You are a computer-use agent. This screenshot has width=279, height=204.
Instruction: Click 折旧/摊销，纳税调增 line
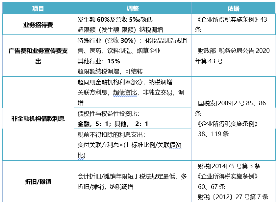(x=106, y=187)
